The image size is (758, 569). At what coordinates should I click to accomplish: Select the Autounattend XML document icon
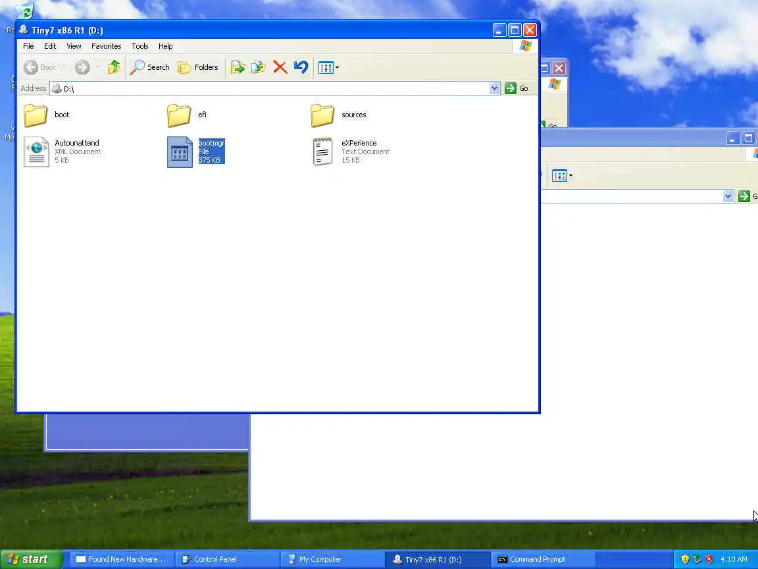pyautogui.click(x=36, y=152)
